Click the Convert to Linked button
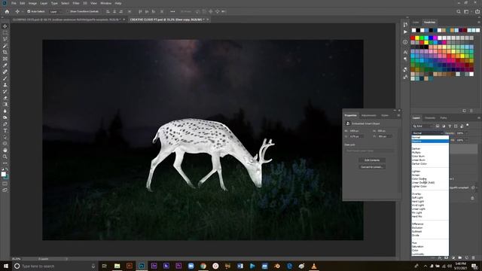Image resolution: width=482 pixels, height=271 pixels. [371, 167]
